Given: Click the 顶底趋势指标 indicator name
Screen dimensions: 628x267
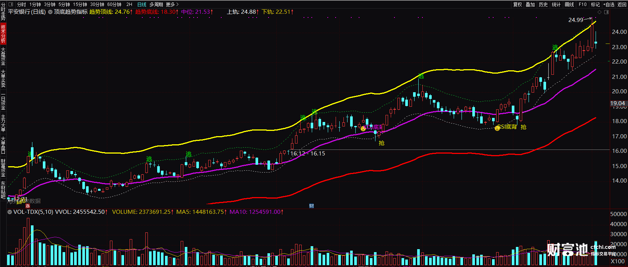Looking at the screenshot, I should [x=71, y=12].
